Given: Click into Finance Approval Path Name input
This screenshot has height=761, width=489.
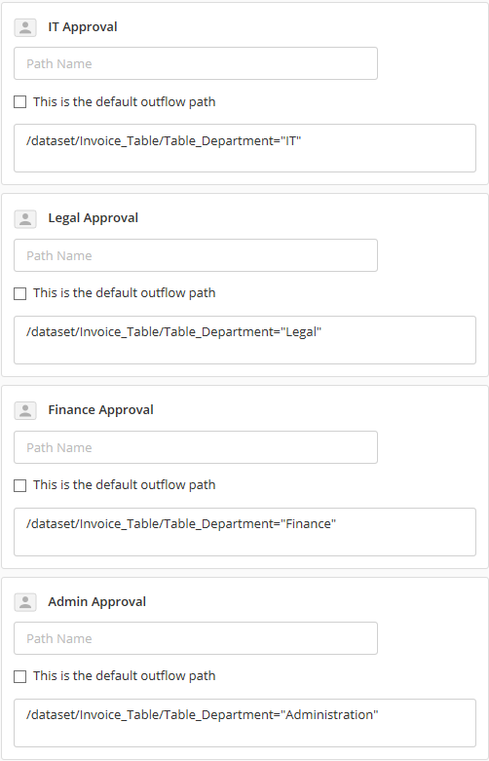Looking at the screenshot, I should pyautogui.click(x=196, y=447).
